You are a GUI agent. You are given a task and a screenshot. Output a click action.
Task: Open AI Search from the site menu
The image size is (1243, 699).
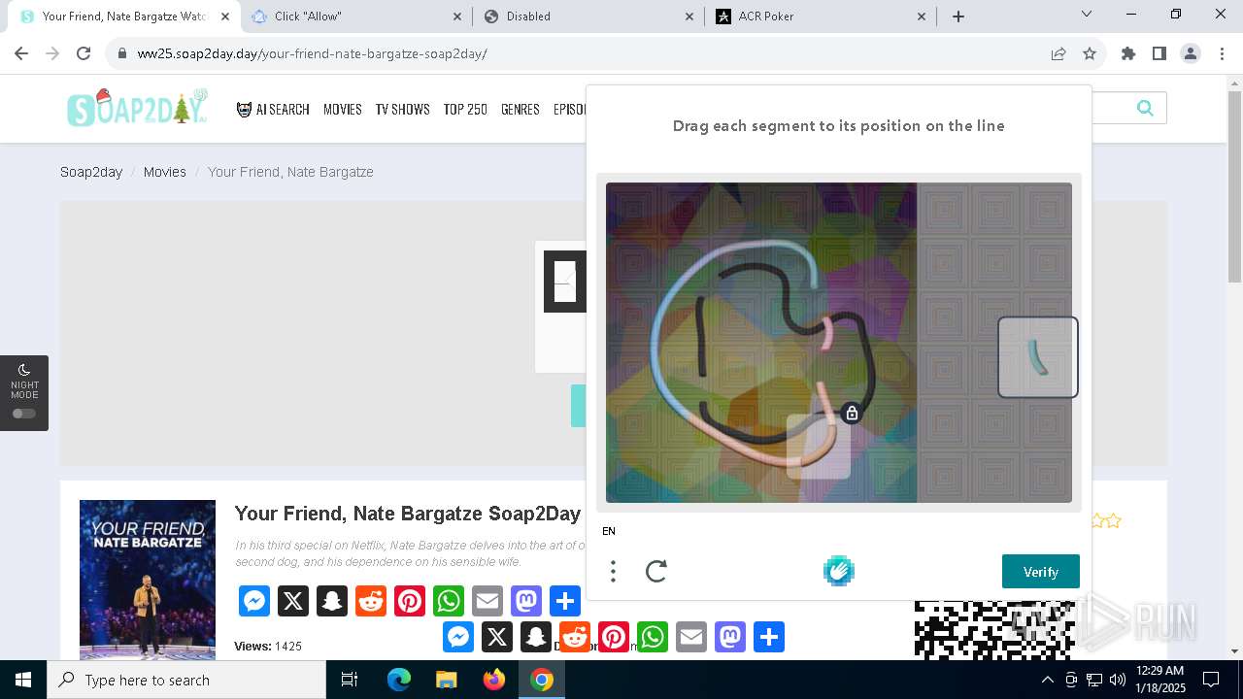pos(273,110)
